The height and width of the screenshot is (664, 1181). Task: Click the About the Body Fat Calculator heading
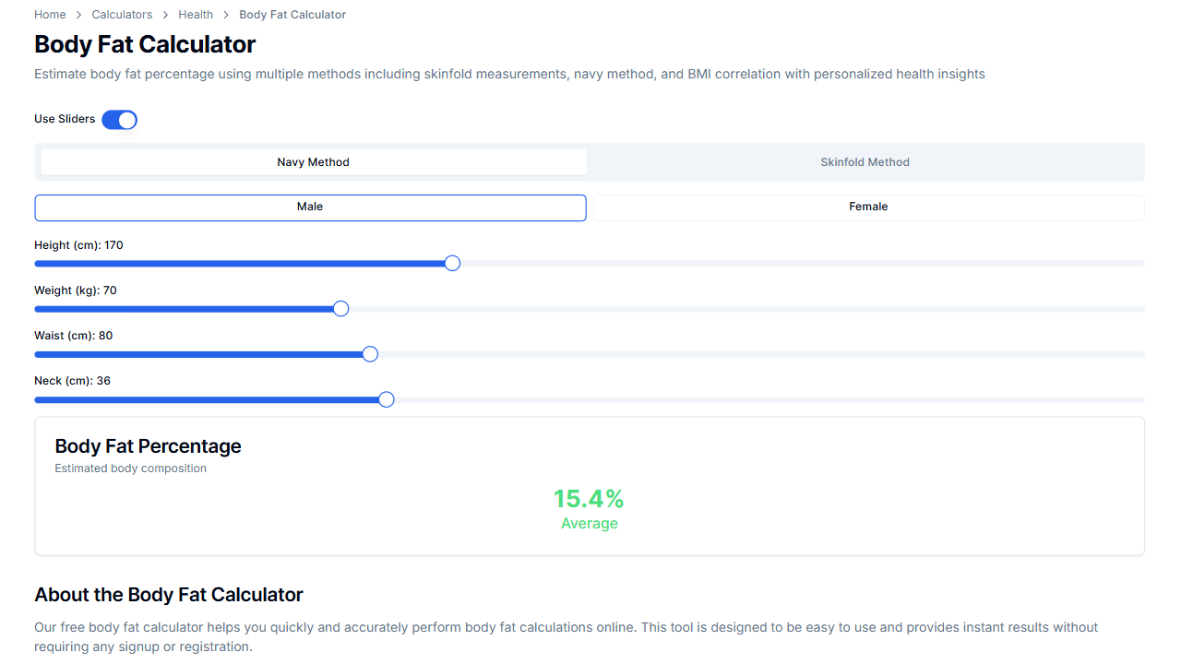click(x=168, y=595)
